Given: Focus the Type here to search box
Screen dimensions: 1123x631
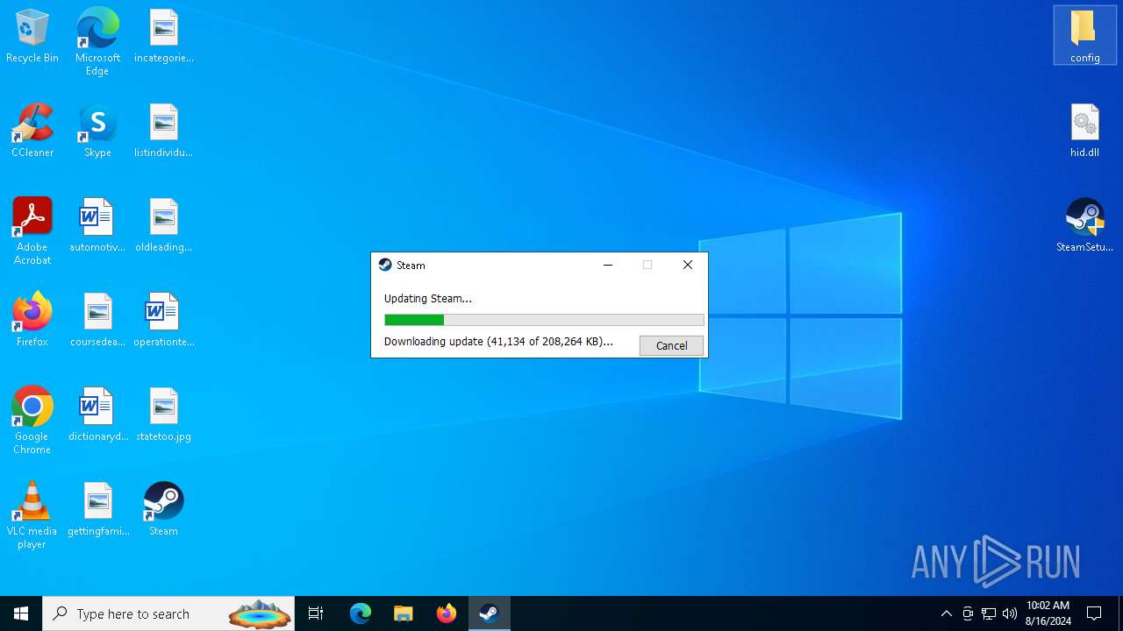Looking at the screenshot, I should [x=170, y=613].
